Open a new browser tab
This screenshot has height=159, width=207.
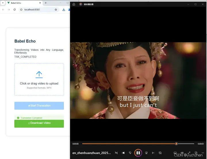[x=46, y=3]
